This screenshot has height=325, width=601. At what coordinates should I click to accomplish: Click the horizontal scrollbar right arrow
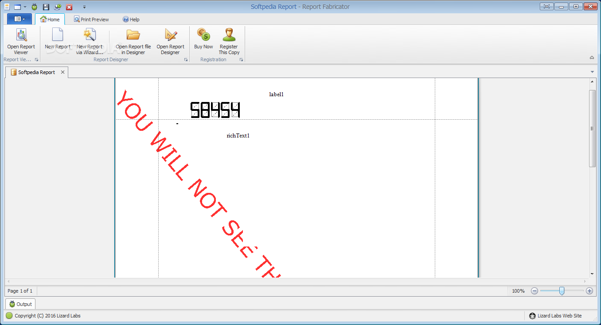point(585,282)
